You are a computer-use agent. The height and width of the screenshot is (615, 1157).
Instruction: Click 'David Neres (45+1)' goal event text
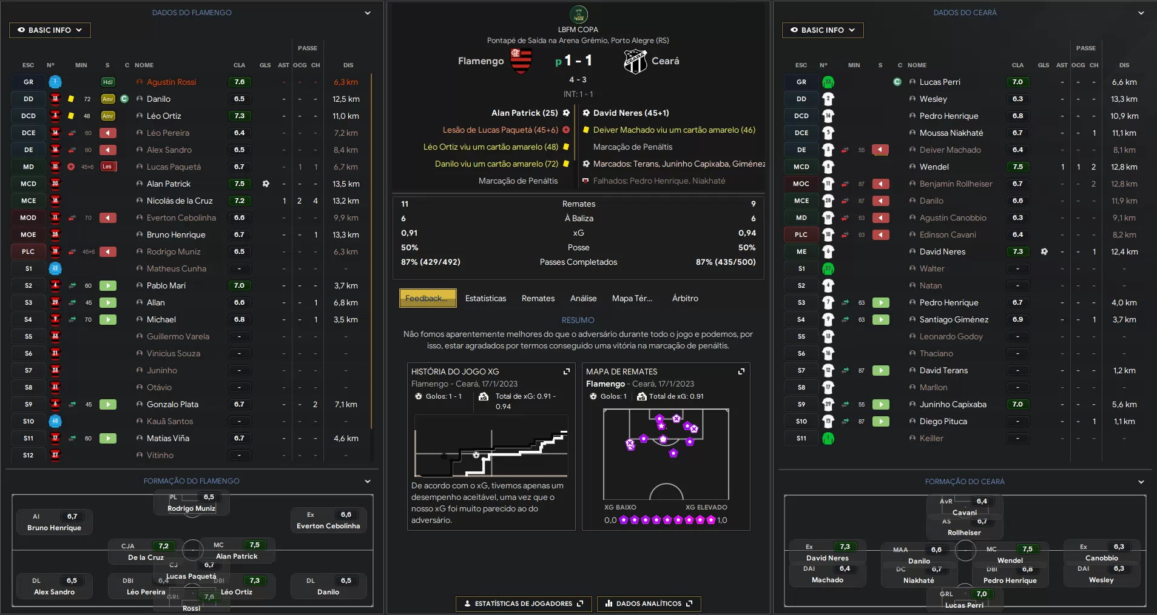click(631, 113)
